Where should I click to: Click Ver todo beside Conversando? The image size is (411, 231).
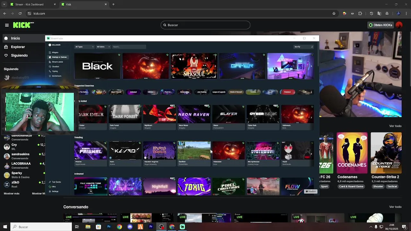pyautogui.click(x=395, y=207)
